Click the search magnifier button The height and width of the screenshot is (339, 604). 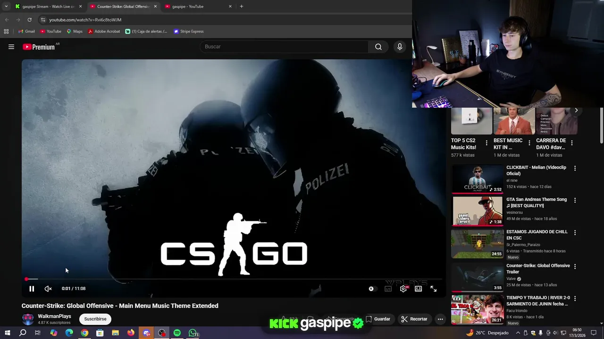[378, 47]
